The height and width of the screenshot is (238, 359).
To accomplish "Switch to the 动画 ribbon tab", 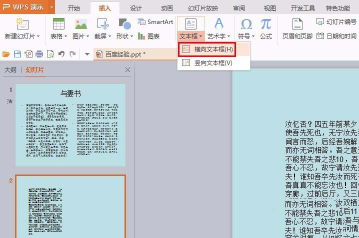I will [167, 8].
